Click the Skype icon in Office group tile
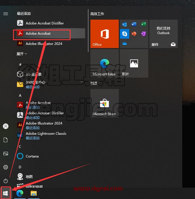This screenshot has width=195, height=199. pyautogui.click(x=125, y=34)
